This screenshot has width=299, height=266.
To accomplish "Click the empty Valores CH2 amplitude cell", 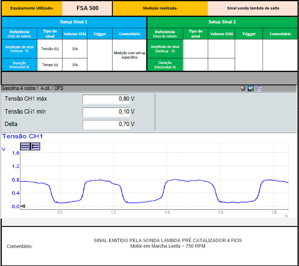I will (221, 49).
